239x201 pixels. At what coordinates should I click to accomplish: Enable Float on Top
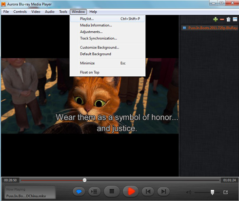tap(107, 72)
